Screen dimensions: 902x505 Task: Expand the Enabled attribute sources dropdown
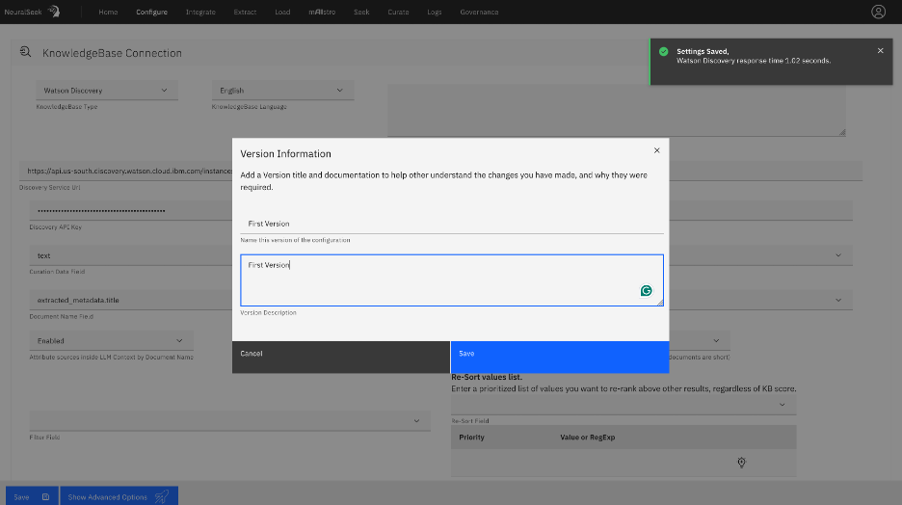tap(111, 340)
